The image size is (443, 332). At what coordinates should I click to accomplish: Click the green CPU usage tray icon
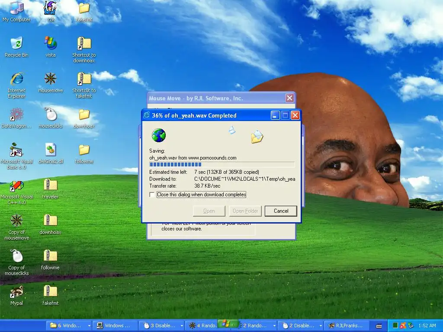coord(395,326)
